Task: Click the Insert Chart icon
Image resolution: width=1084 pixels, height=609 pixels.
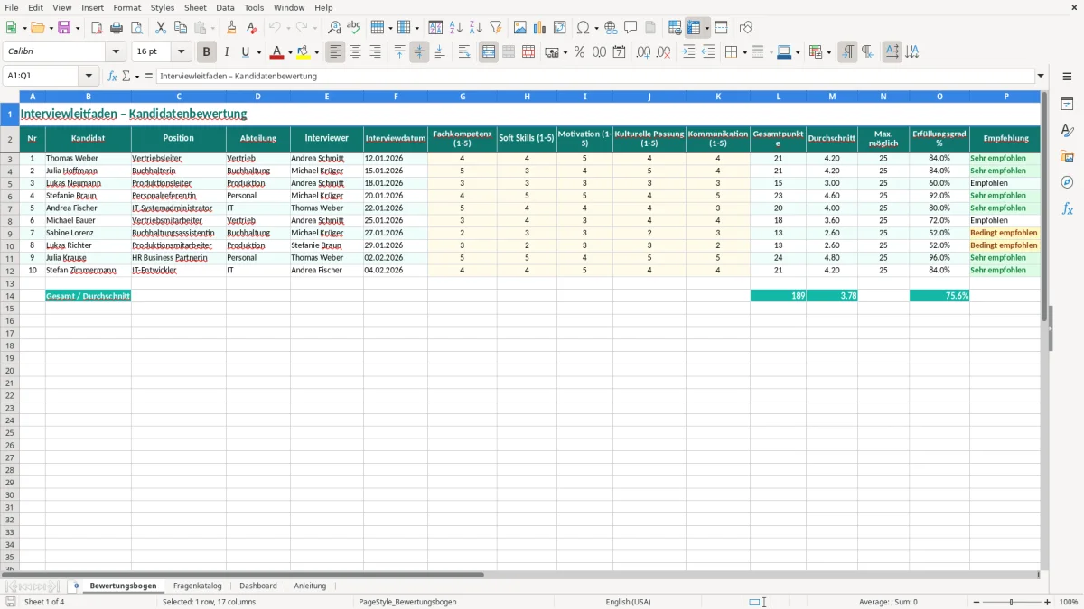Action: tap(540, 28)
